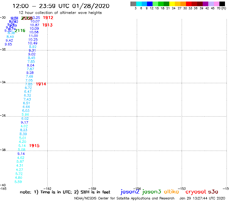
Task: Click the wave height value '9.14'
Action: click(21, 154)
